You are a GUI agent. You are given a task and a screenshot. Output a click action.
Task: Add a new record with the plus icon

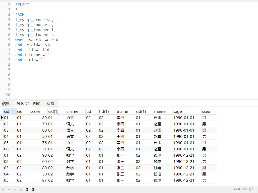[3, 189]
